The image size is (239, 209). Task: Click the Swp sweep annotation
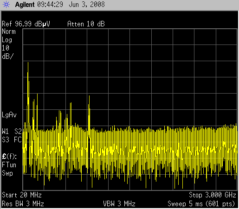coord(7,173)
